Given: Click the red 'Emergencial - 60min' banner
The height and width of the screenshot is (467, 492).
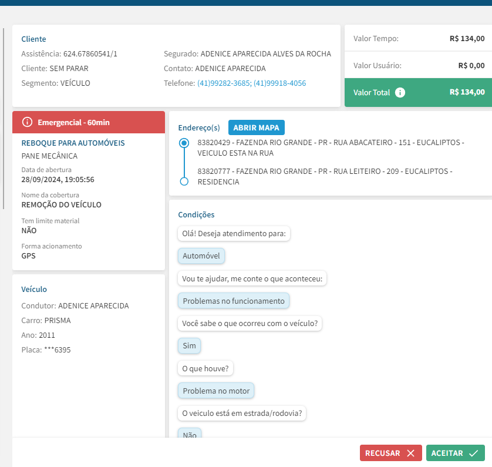Looking at the screenshot, I should (88, 122).
